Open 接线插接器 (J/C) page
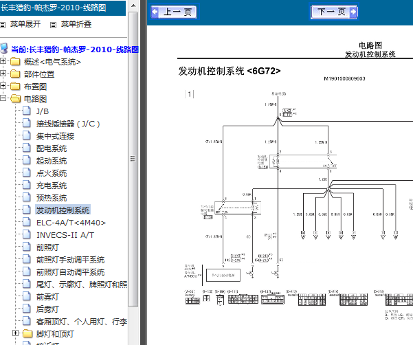This screenshot has width=413, height=345. pos(68,124)
